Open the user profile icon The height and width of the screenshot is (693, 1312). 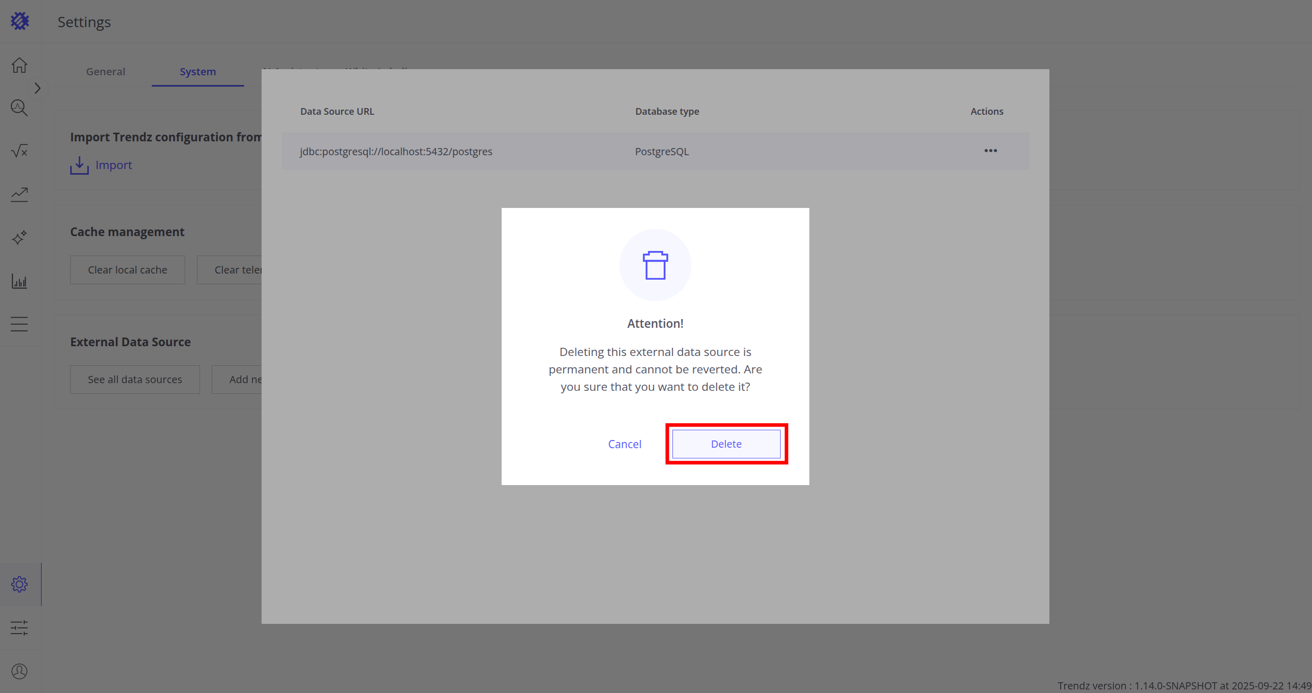click(19, 671)
